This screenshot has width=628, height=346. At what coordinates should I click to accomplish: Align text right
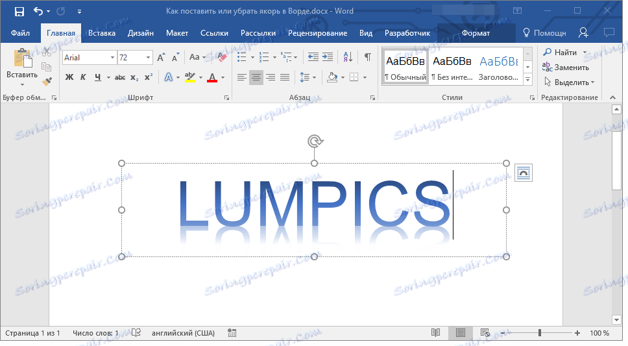click(x=271, y=77)
